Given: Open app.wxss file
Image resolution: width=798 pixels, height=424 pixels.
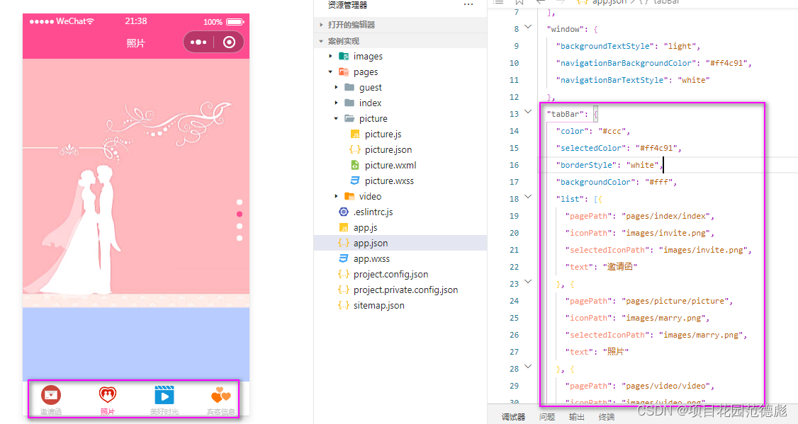Looking at the screenshot, I should (371, 259).
